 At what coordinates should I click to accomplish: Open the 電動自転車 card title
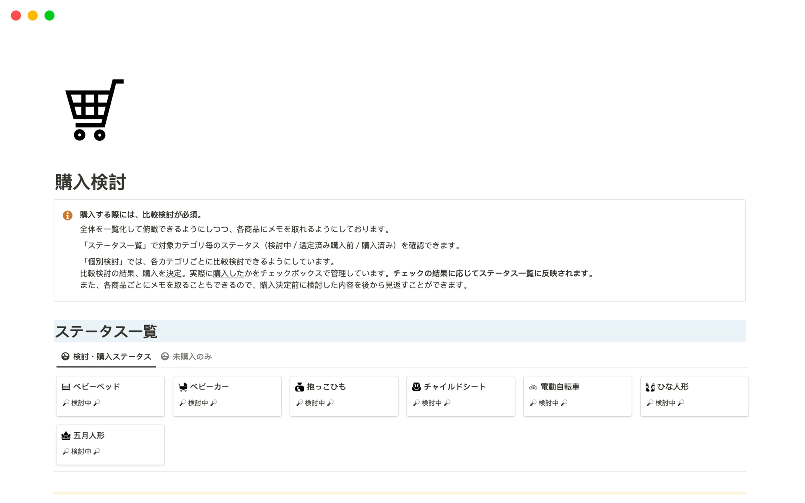tap(560, 387)
